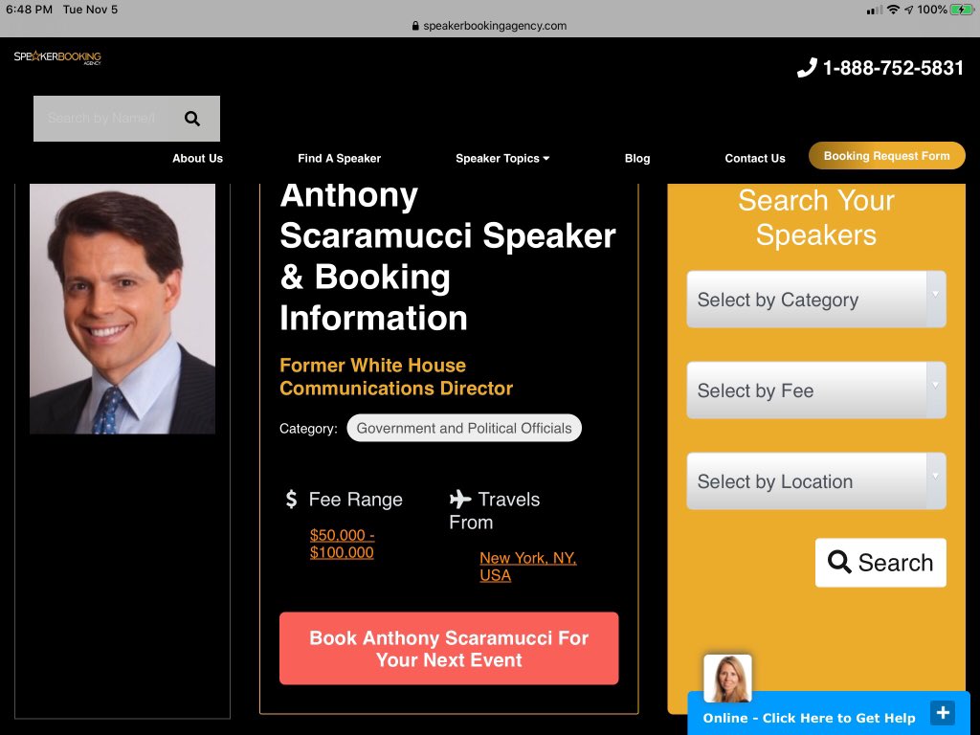980x735 pixels.
Task: Tap the battery indicator in status bar
Action: click(x=961, y=10)
